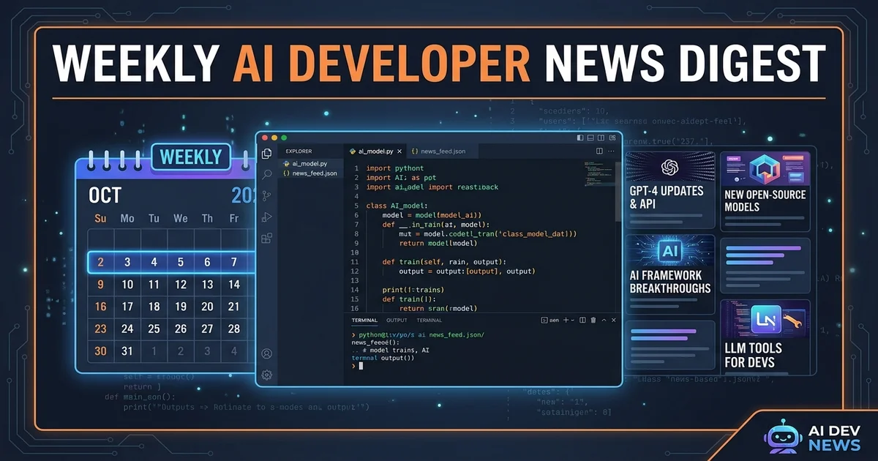This screenshot has width=878, height=461.
Task: Open the Explorer view in the activity bar
Action: 267,153
